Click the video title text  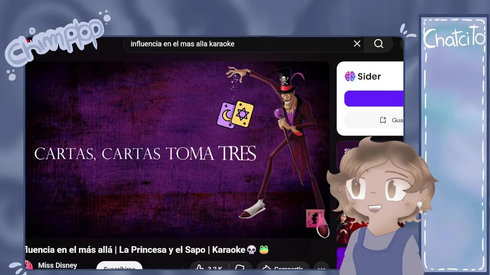tap(147, 250)
